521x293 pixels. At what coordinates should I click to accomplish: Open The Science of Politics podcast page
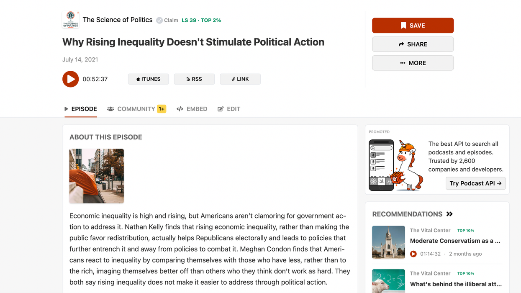(118, 20)
